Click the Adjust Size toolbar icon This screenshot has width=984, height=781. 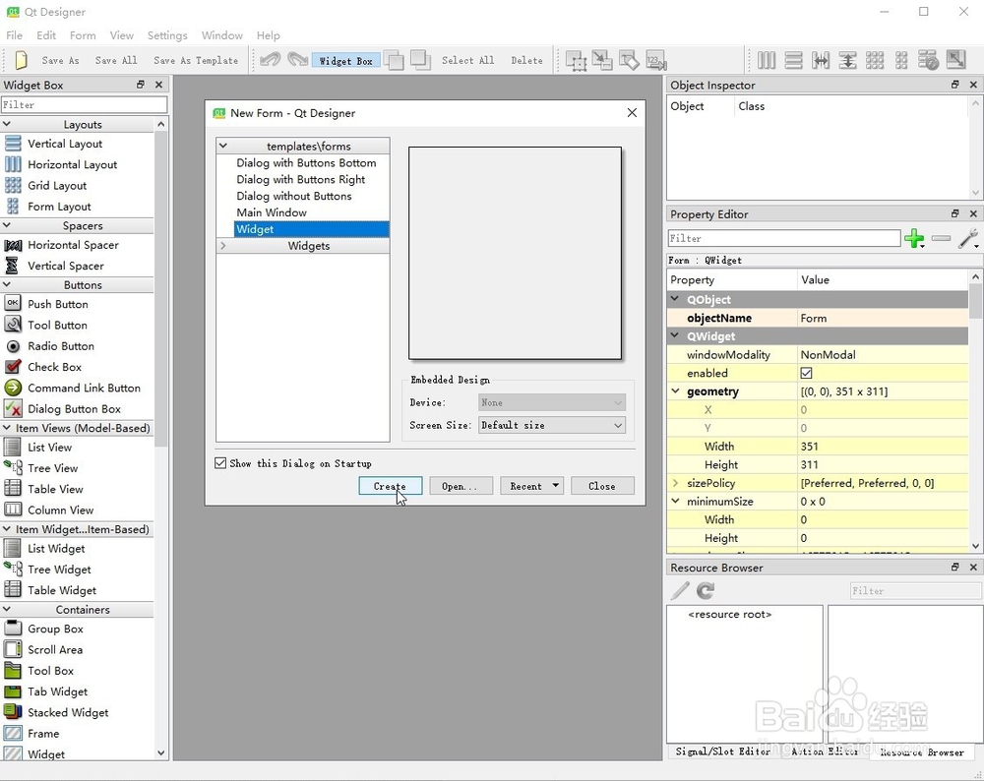click(x=955, y=60)
